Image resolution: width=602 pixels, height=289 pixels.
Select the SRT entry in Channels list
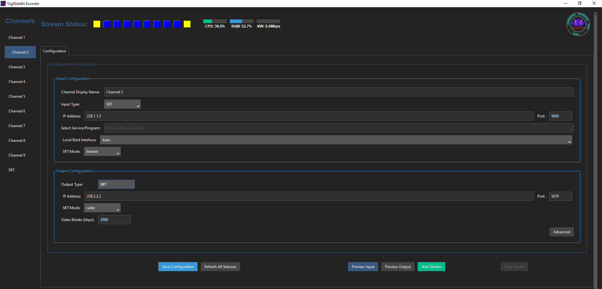coord(12,170)
